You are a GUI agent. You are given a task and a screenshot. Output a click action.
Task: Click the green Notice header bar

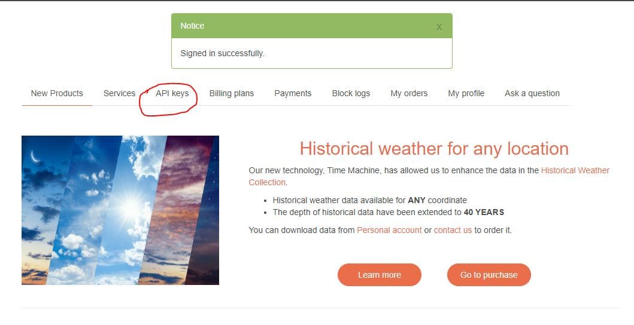coord(312,26)
